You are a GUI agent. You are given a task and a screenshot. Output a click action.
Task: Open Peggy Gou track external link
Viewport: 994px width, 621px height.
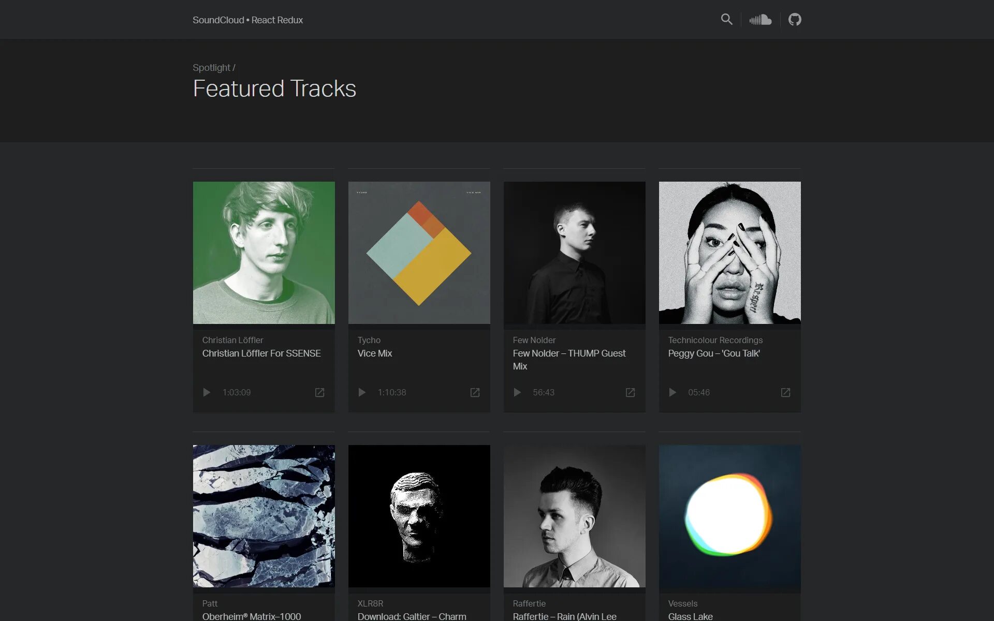(x=785, y=392)
